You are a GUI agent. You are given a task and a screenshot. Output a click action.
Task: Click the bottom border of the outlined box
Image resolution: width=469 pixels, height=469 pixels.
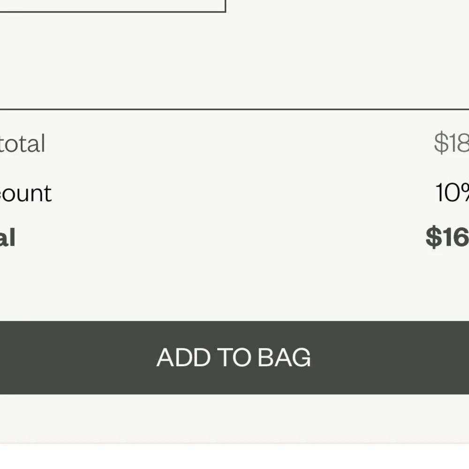[x=113, y=12]
